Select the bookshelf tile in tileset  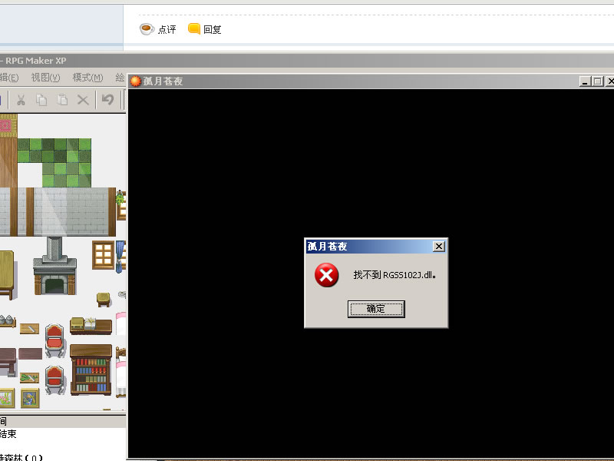tap(91, 370)
